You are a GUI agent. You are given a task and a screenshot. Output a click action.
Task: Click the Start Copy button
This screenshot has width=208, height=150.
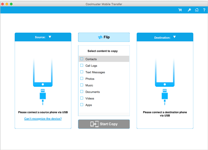tap(104, 124)
